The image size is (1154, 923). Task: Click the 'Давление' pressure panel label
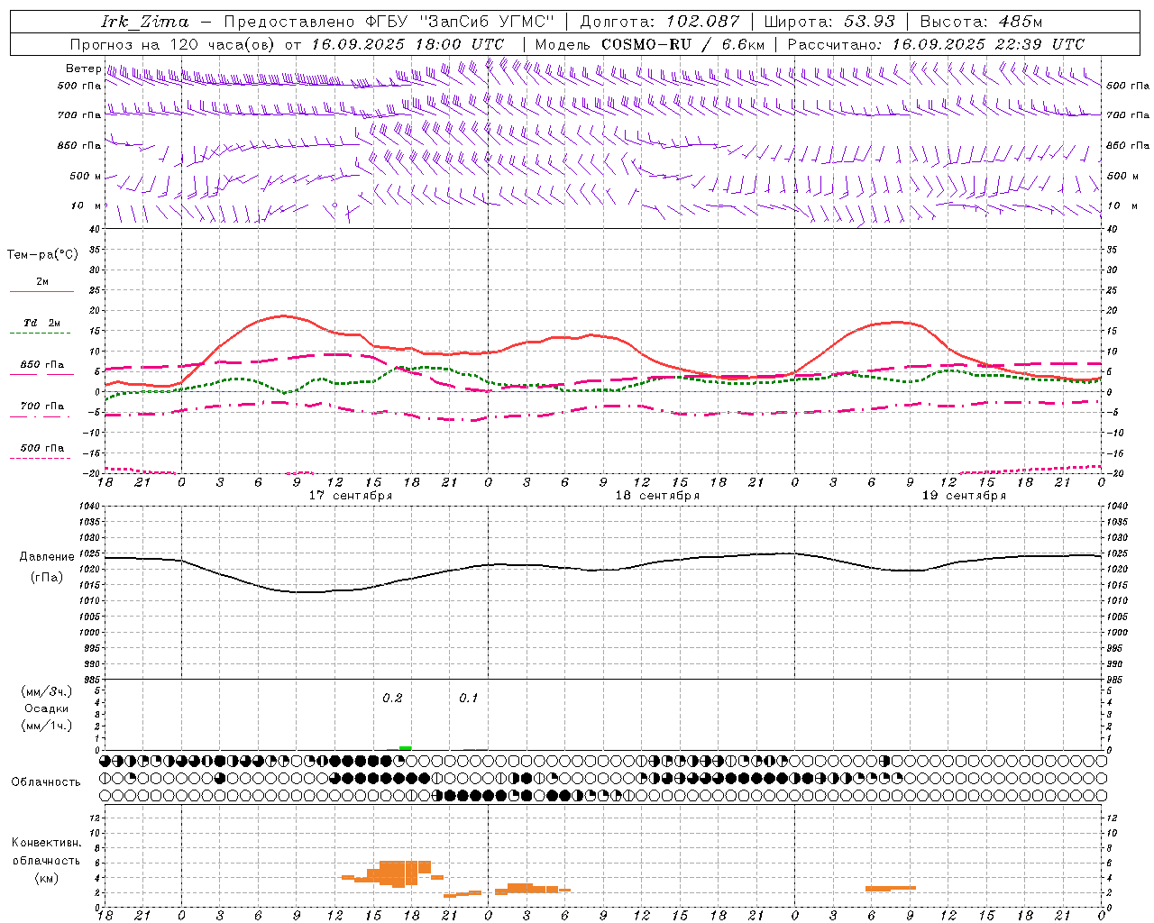coord(47,557)
